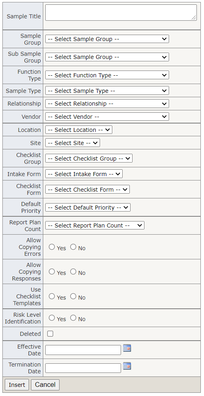Screen dimensions: 204x396
Task: Choose Yes for Use Checklist Templates
Action: [52, 296]
